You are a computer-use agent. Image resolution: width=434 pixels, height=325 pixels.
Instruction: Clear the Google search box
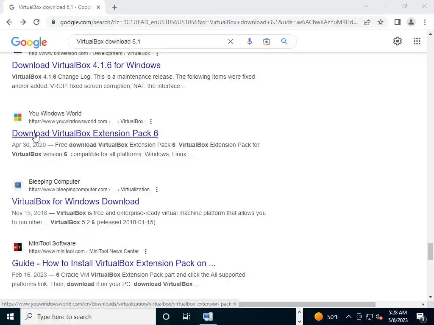click(230, 41)
